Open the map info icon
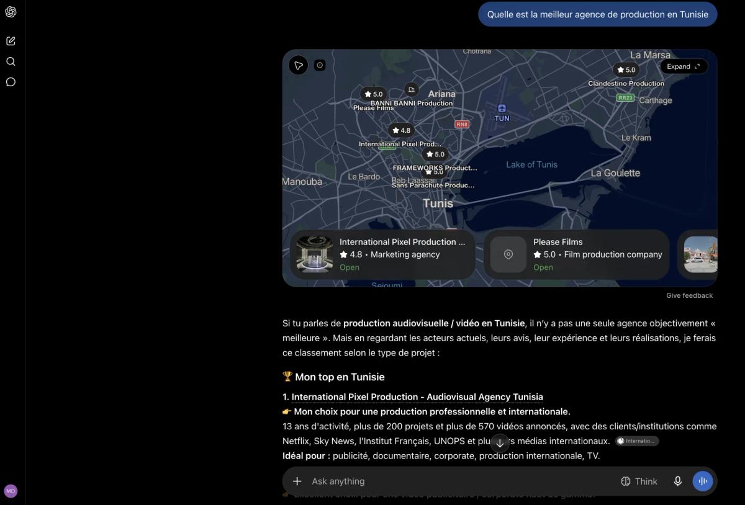The image size is (745, 505). (320, 65)
